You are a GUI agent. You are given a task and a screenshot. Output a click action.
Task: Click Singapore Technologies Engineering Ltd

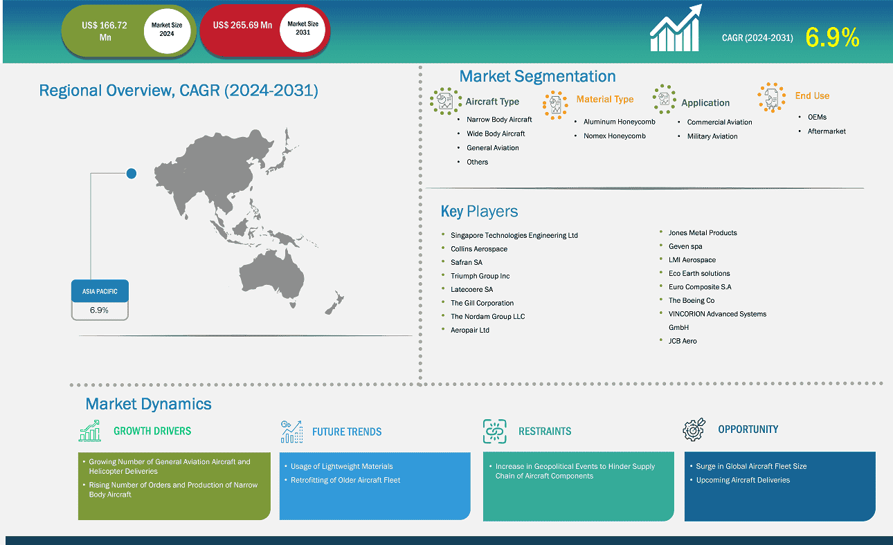514,235
